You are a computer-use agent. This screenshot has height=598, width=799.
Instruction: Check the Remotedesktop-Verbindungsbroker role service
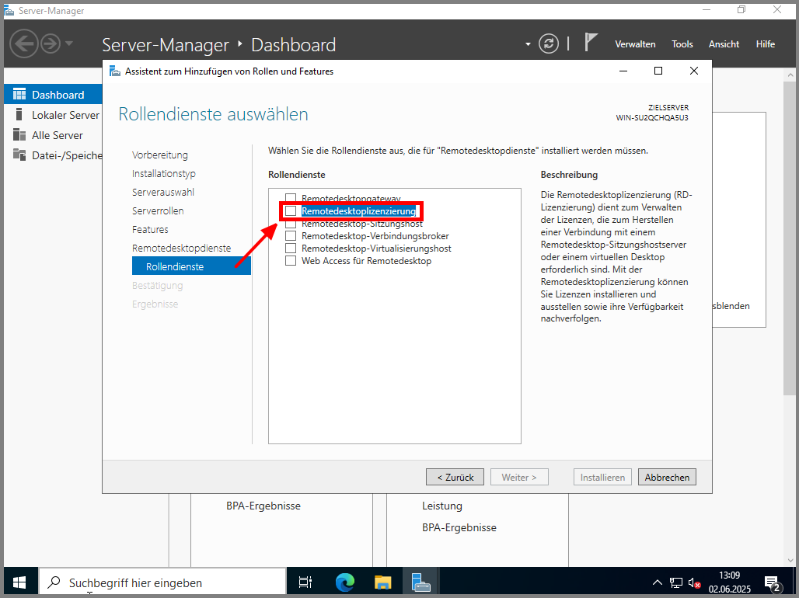(291, 236)
